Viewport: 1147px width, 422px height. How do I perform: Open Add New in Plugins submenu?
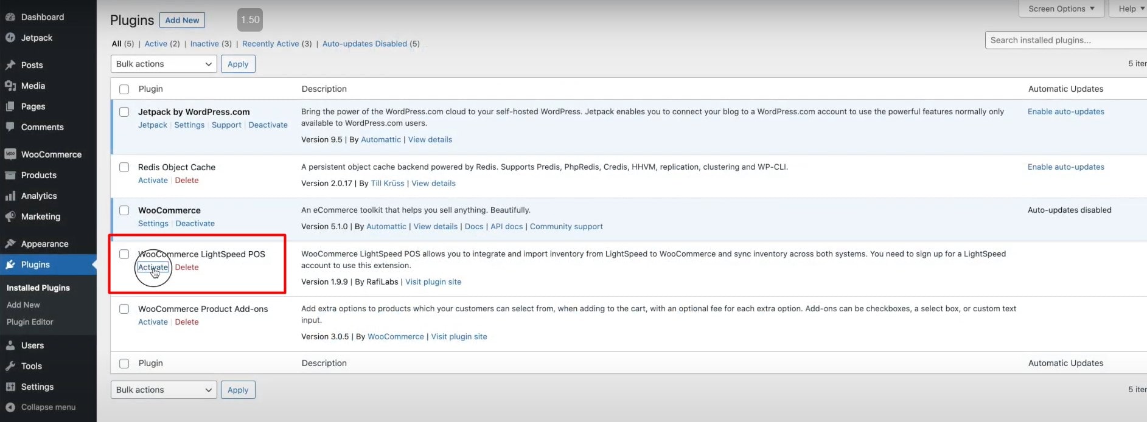click(x=23, y=305)
